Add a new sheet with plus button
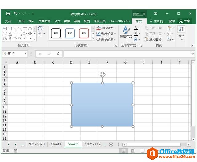This screenshot has width=197, height=162. [111, 145]
